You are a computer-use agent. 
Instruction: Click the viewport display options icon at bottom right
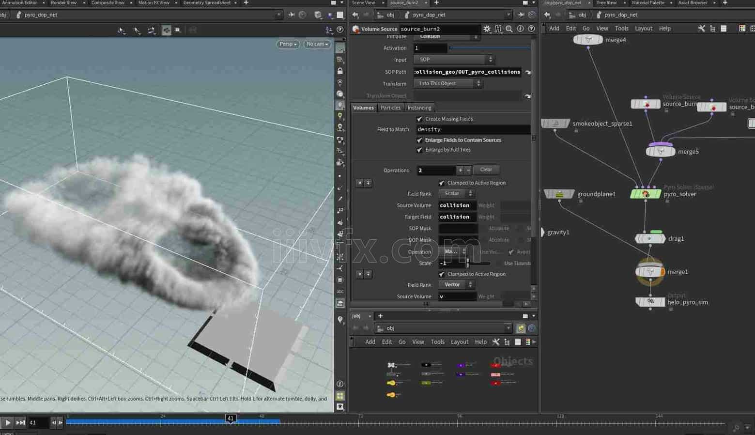pyautogui.click(x=340, y=407)
